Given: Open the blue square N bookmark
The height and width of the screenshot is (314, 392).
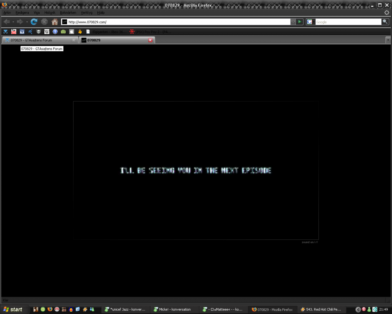Looking at the screenshot, I should pyautogui.click(x=22, y=32).
